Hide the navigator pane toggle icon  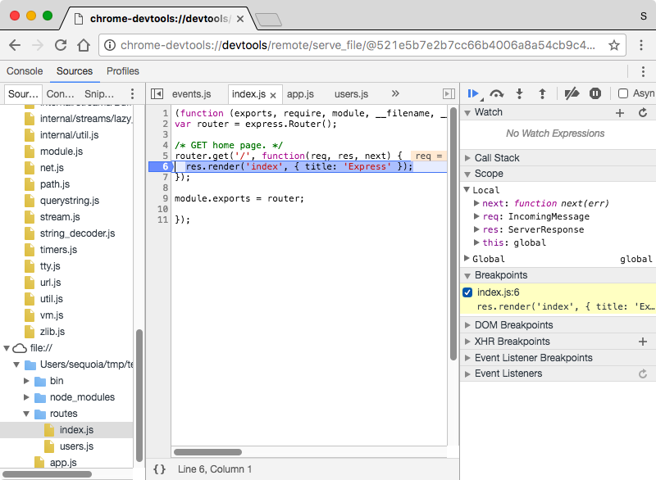pyautogui.click(x=157, y=94)
